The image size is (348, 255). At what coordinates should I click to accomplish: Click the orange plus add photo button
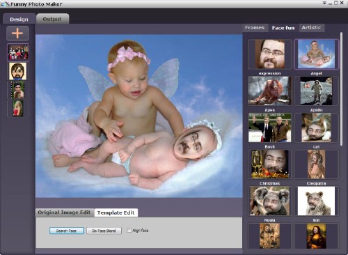pyautogui.click(x=17, y=33)
